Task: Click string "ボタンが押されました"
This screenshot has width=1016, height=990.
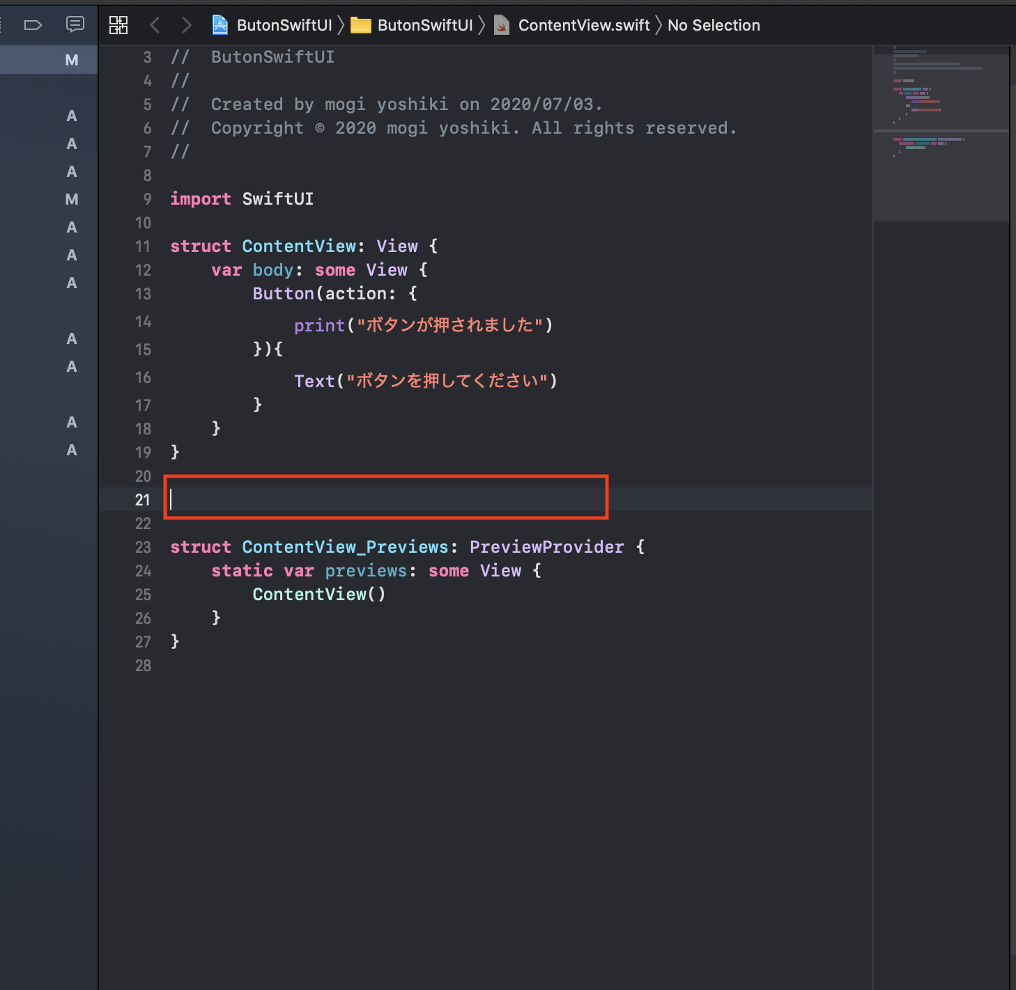Action: pos(449,324)
